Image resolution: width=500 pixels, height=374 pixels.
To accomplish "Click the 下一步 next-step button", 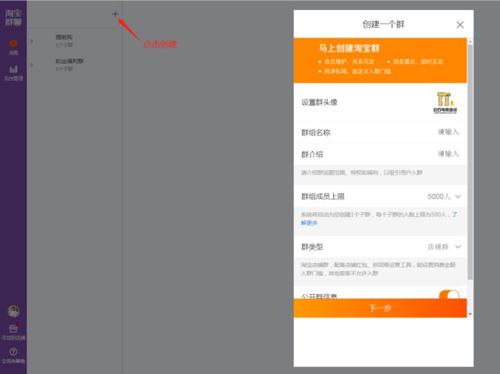I will click(x=380, y=308).
